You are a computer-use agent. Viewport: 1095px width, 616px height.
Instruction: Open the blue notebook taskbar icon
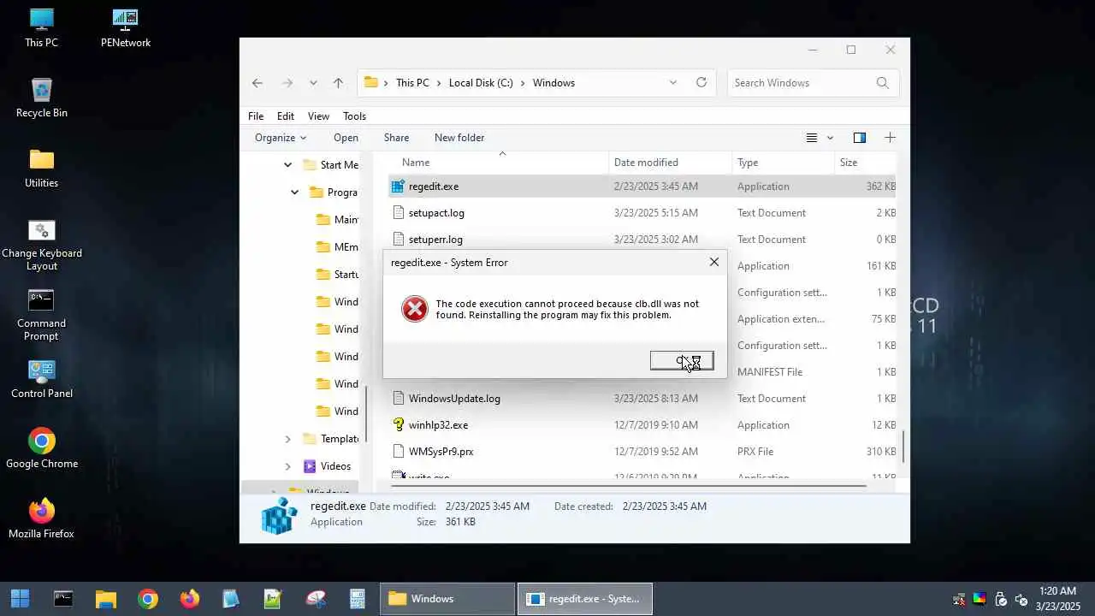coord(231,599)
